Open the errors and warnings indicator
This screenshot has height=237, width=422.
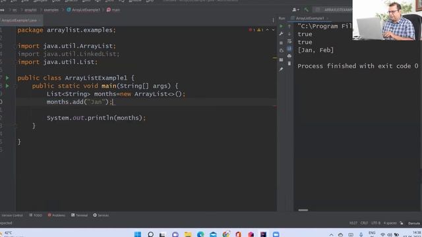pyautogui.click(x=256, y=30)
